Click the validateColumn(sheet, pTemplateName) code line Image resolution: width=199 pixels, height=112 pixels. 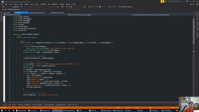[x=39, y=58]
